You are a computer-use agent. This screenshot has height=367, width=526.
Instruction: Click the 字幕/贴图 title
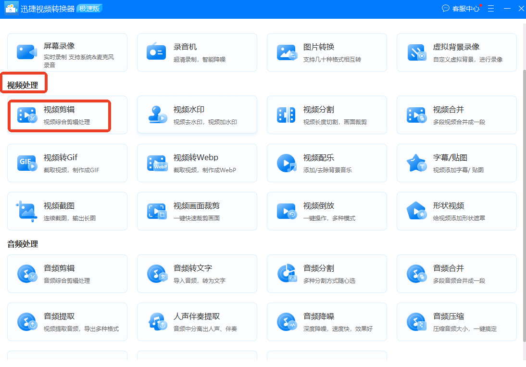point(450,158)
